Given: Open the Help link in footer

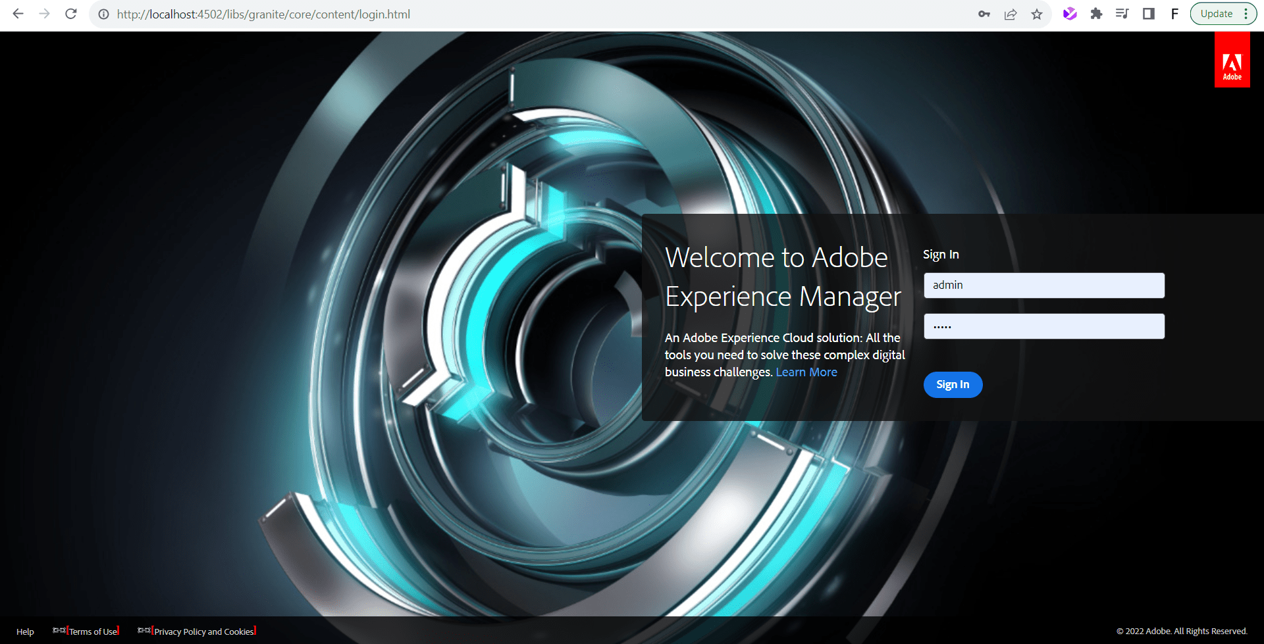Looking at the screenshot, I should [x=25, y=632].
